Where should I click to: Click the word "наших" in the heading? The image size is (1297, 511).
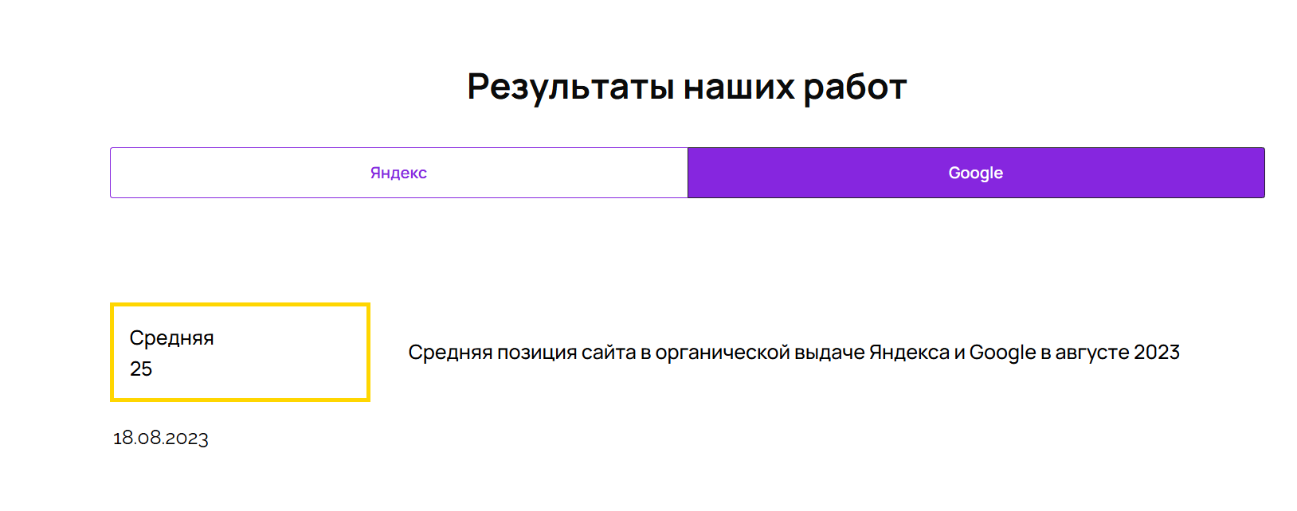(x=739, y=87)
